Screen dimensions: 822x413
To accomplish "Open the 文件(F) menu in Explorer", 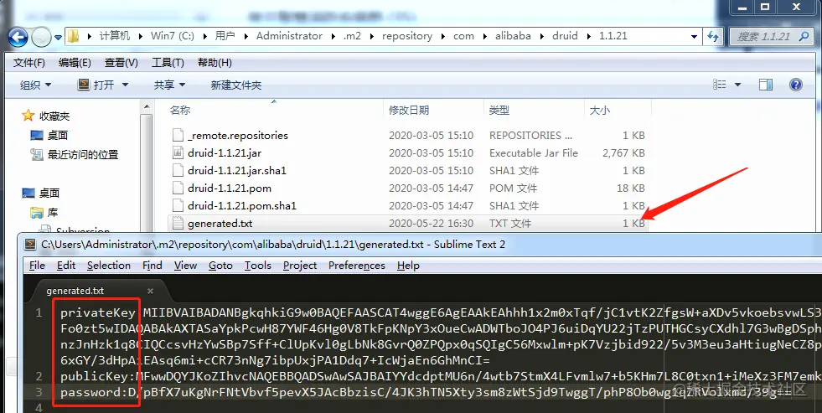I will [28, 62].
